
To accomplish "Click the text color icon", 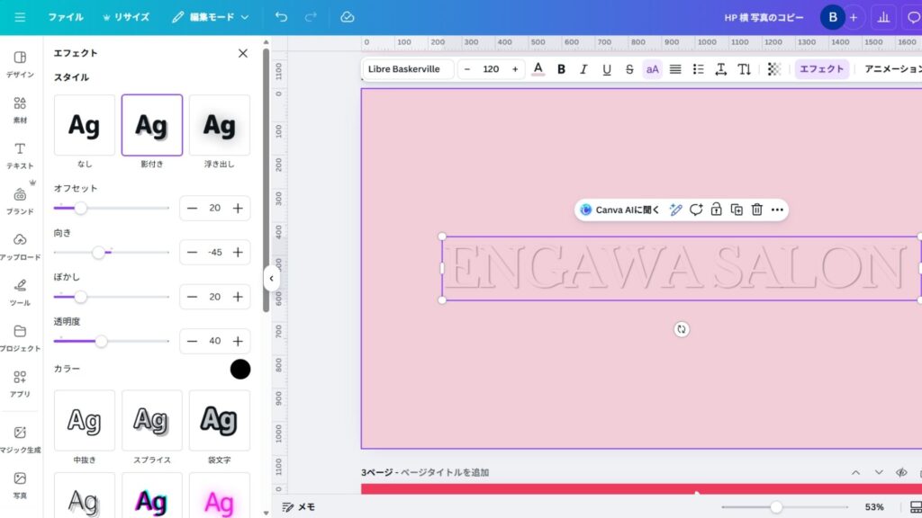I will tap(538, 69).
